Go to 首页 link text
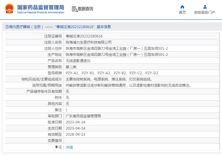Image resolution: width=222 pixels, height=155 pixels. click(182, 13)
